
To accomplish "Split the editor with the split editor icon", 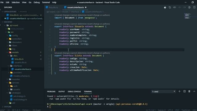I will 194,7.
